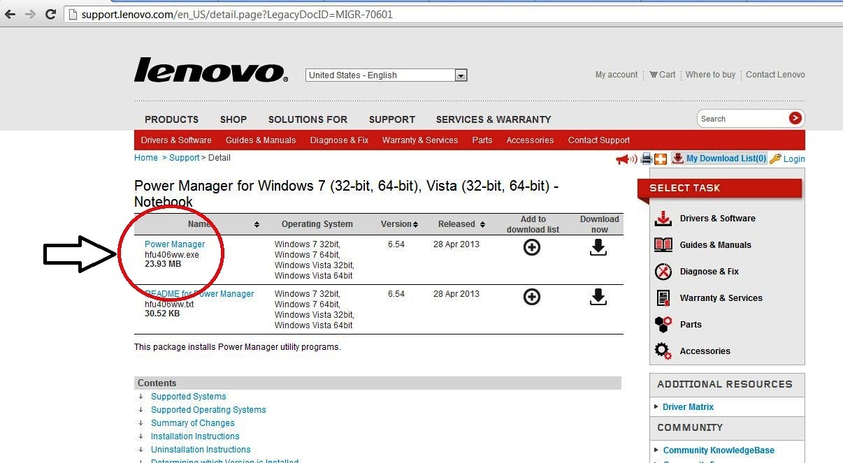
Task: Open SERVICES & WARRANTY main menu
Action: 493,119
